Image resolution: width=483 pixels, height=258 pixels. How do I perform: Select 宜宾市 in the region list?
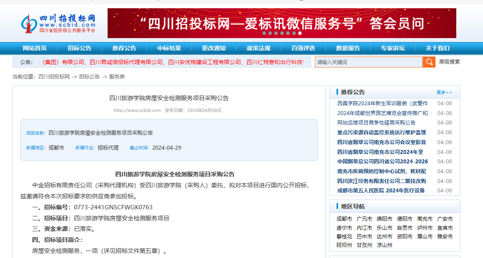[445, 228]
